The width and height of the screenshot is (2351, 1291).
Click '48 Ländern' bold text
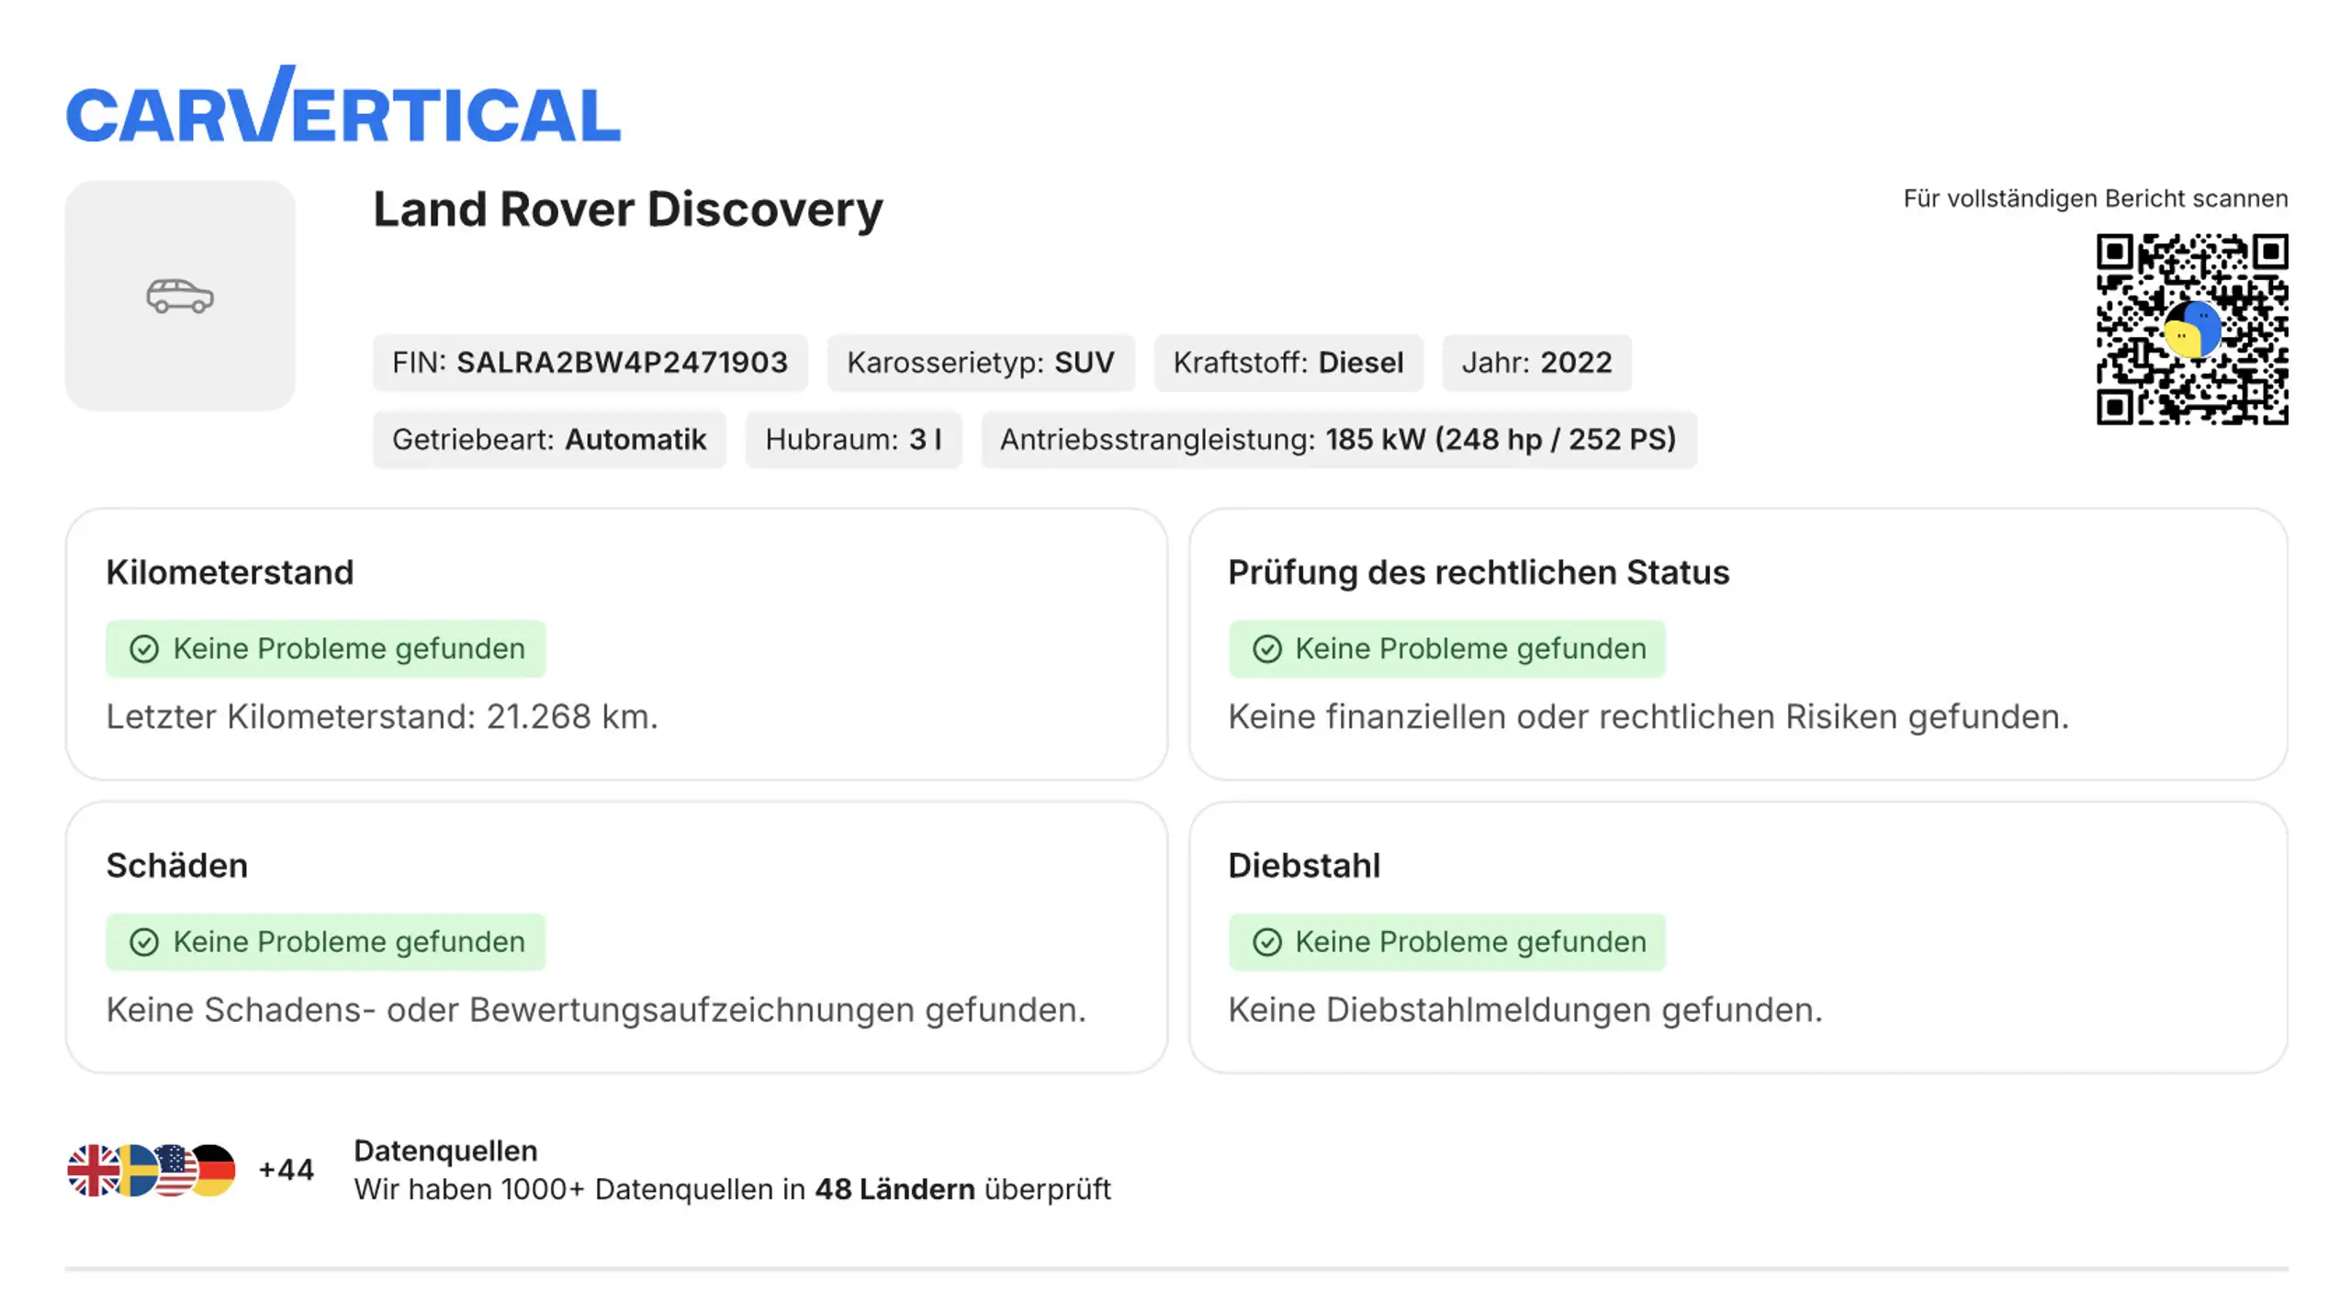click(894, 1189)
